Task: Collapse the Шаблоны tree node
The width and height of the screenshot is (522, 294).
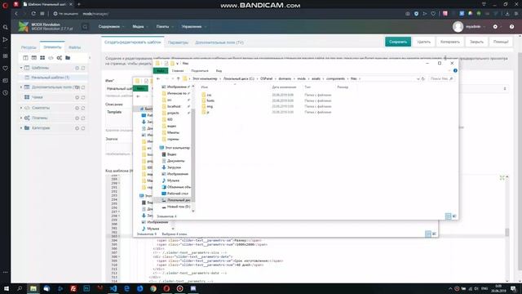Action: [x=21, y=68]
